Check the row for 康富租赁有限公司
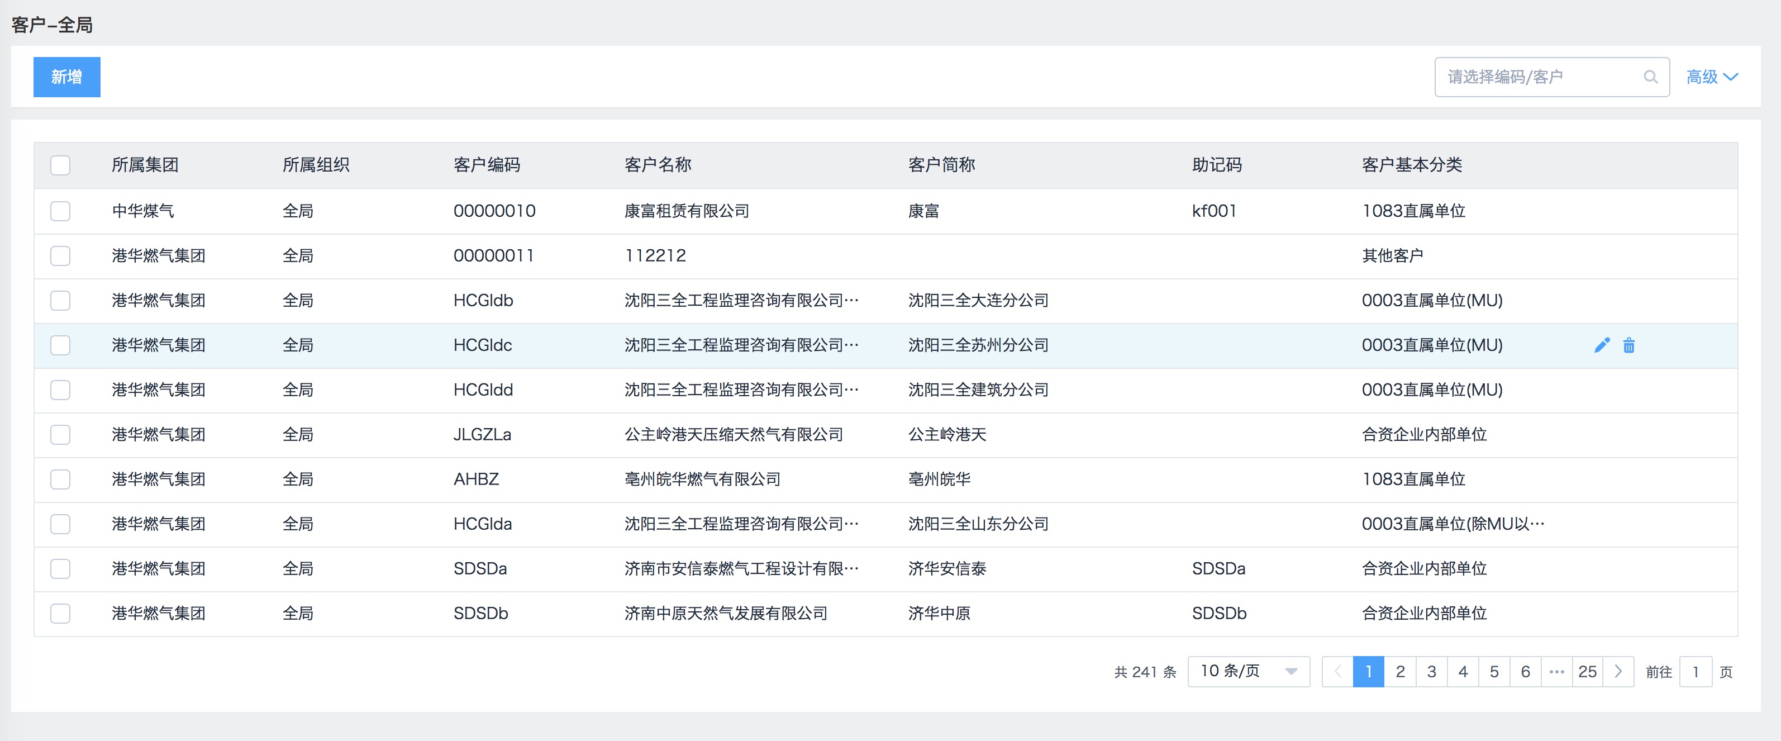Screen dimensions: 1781x741 60,211
